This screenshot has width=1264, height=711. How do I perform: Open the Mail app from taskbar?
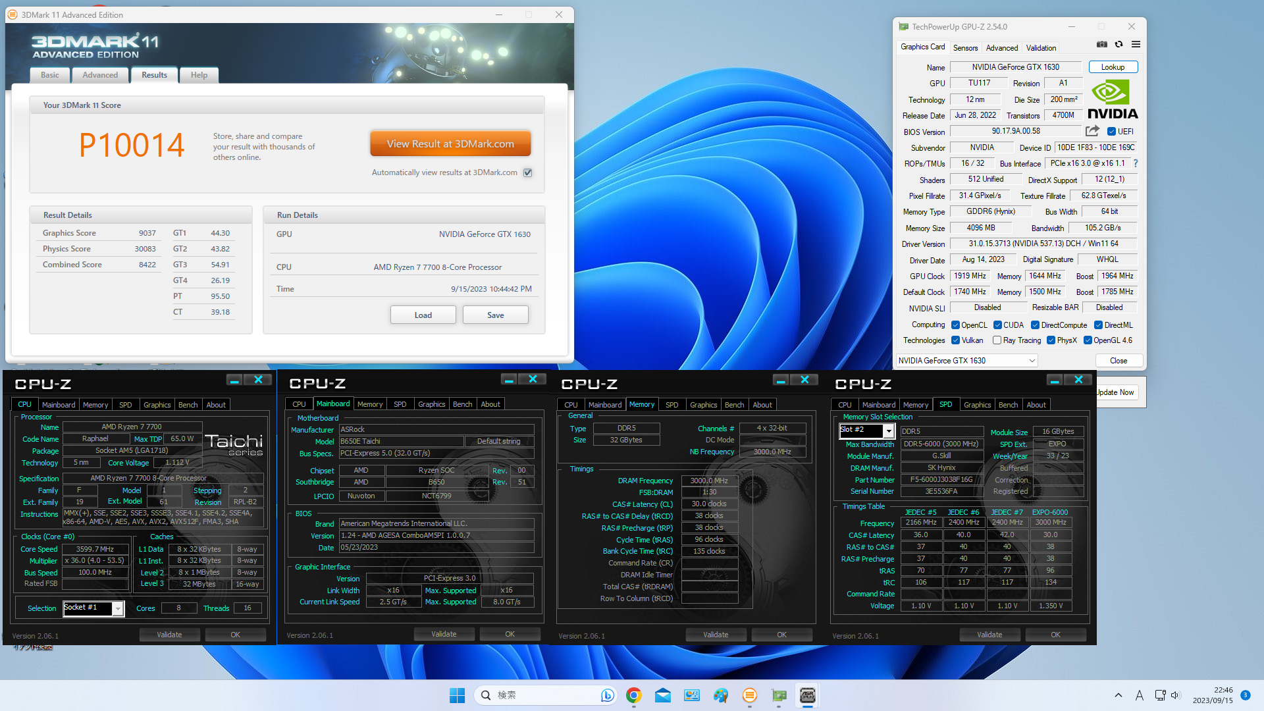coord(663,695)
